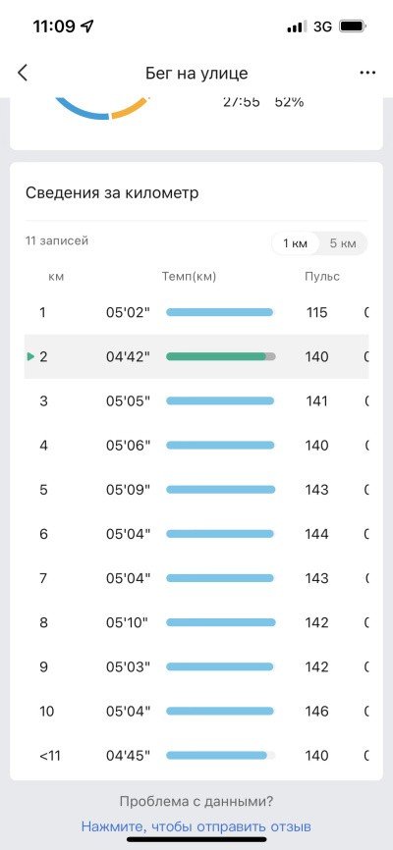Click the Сведения за километр heading

112,193
